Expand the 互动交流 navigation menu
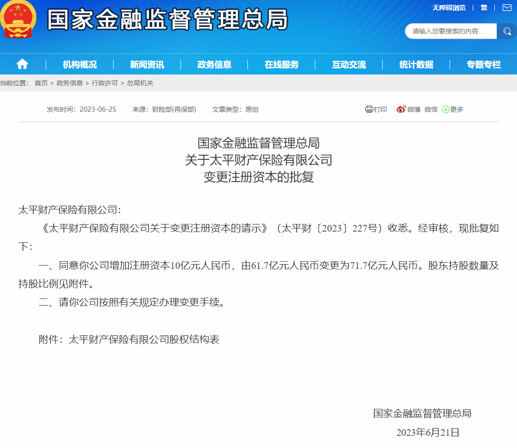Viewport: 517px width, 448px height. [349, 65]
